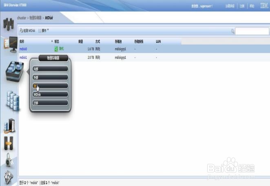The image size is (270, 186).
Task: Open the Copy Services arrow sidebar icon
Action: (9, 143)
